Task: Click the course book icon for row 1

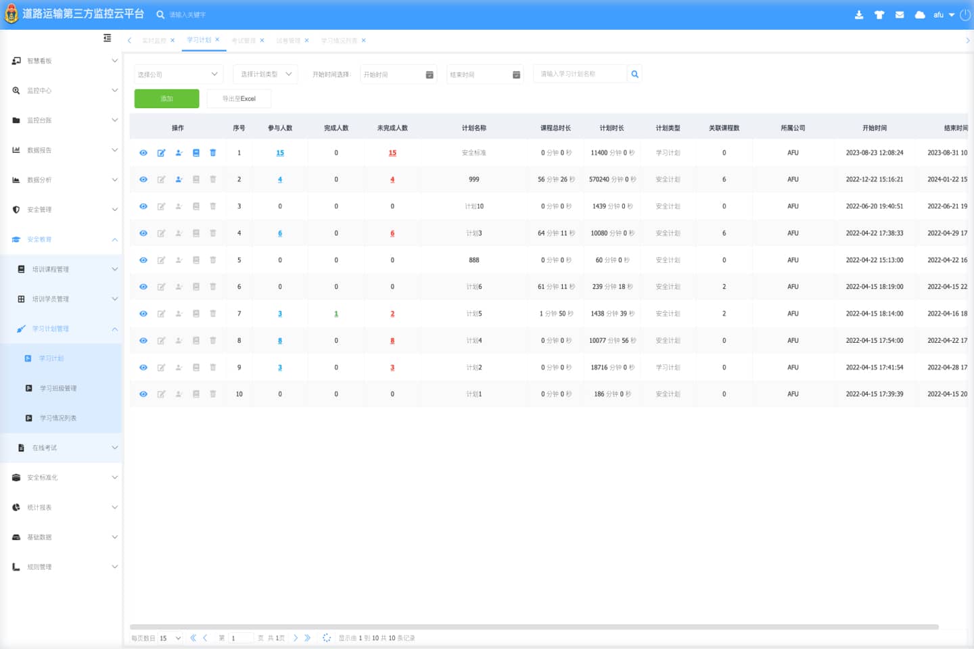Action: pyautogui.click(x=196, y=153)
